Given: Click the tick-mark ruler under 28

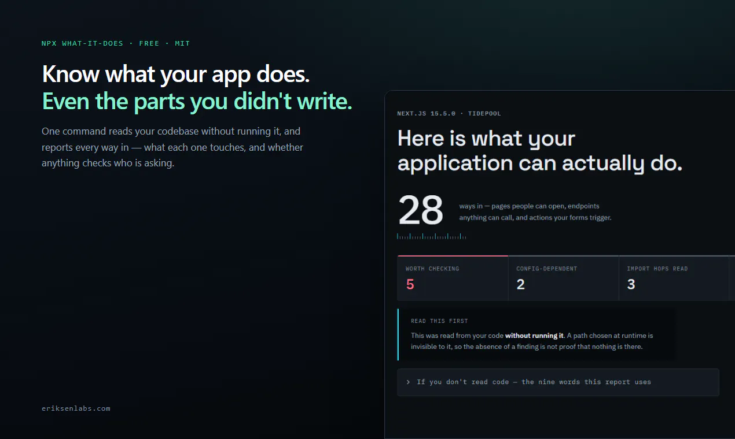Looking at the screenshot, I should pyautogui.click(x=432, y=236).
